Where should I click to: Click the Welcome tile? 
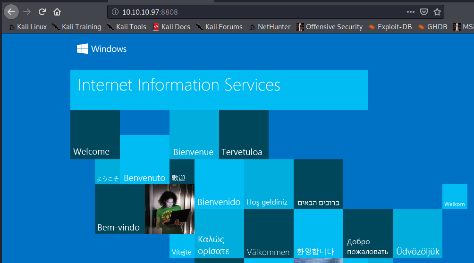95,134
